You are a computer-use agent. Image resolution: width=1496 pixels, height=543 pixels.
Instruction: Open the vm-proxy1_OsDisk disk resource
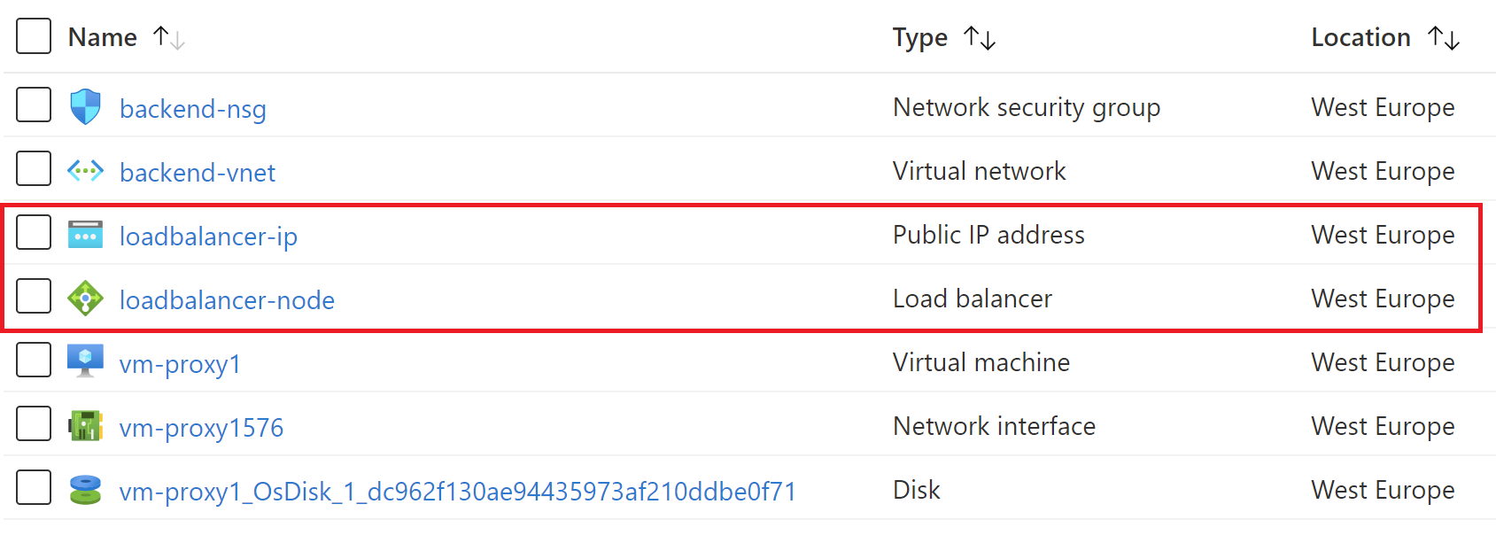pos(457,490)
